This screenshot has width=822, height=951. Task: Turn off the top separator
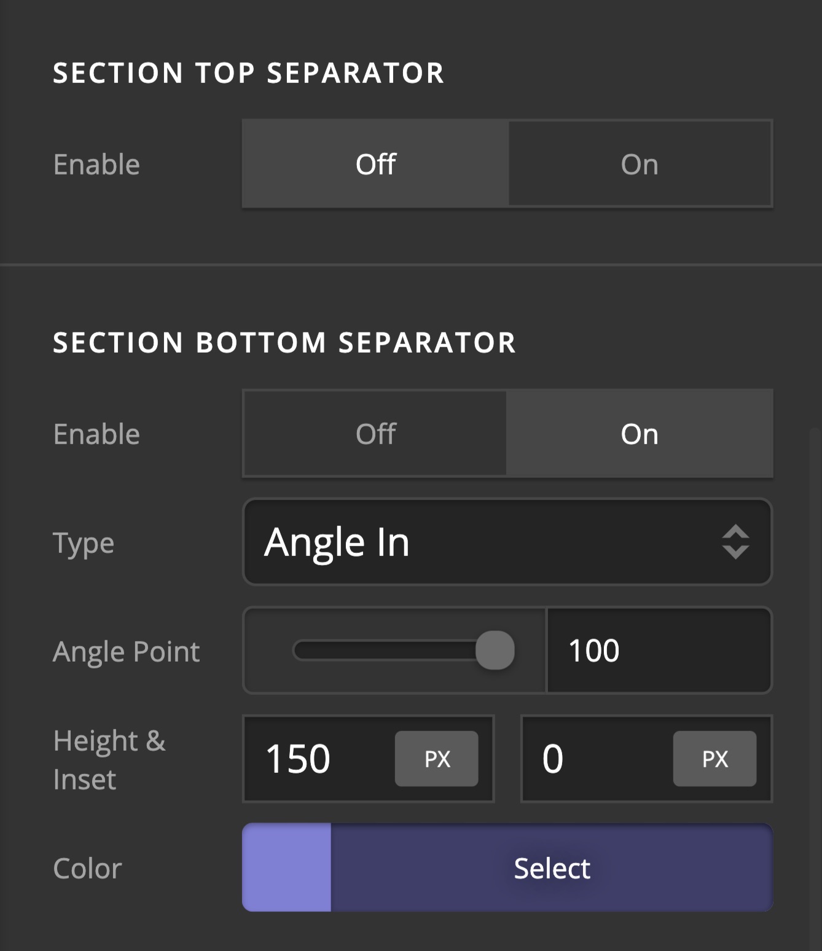tap(375, 164)
